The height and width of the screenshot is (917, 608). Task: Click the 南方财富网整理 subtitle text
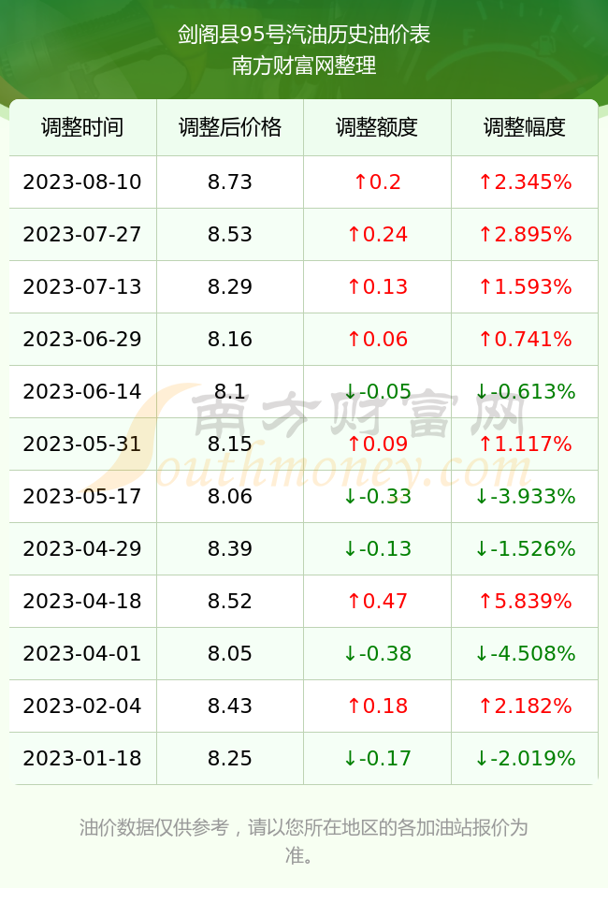coord(304,65)
